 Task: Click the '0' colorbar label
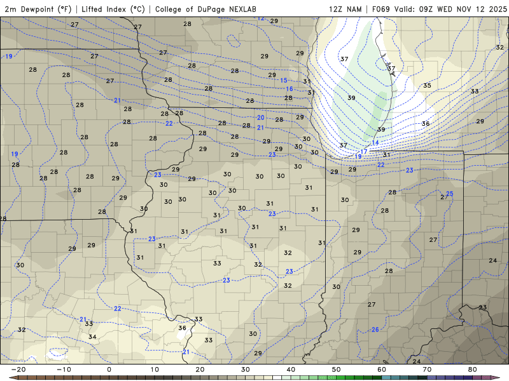click(x=109, y=370)
